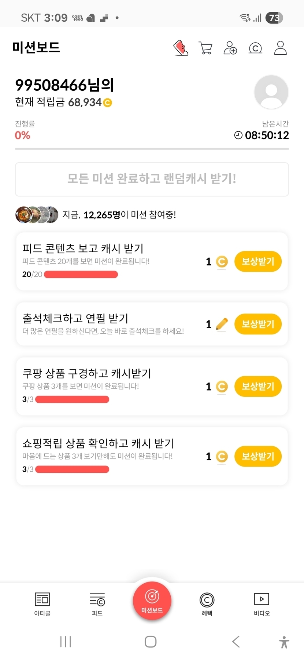Claim reward for 쇼핑적립 상품 mission
Viewport: 304px width, 660px height.
(x=258, y=456)
